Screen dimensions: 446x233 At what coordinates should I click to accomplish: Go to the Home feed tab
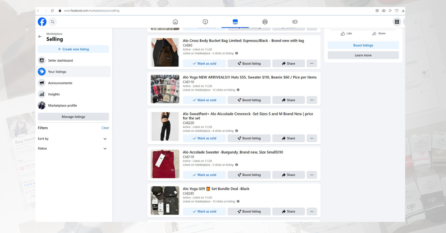coord(175,22)
